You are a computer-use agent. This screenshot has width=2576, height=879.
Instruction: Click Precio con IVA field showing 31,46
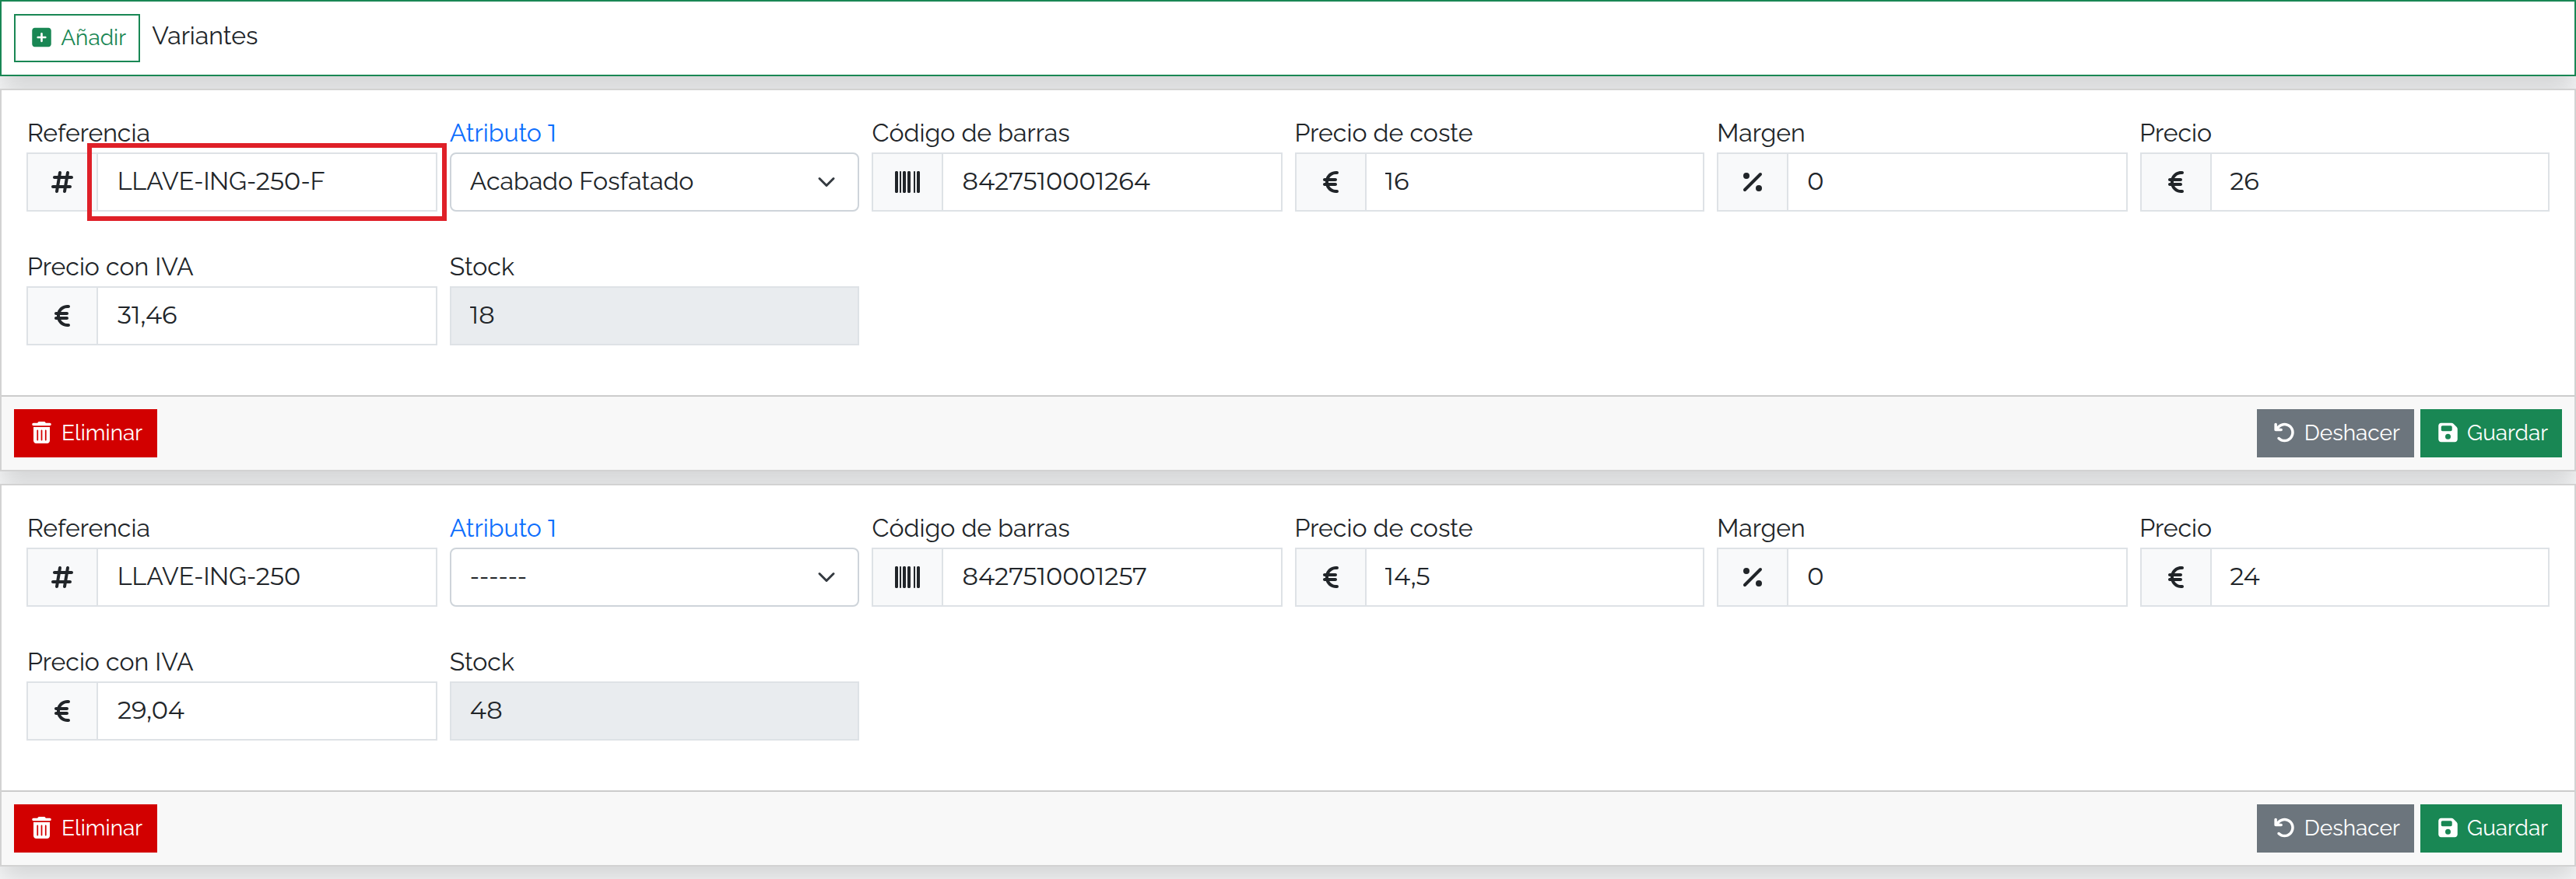click(x=267, y=316)
